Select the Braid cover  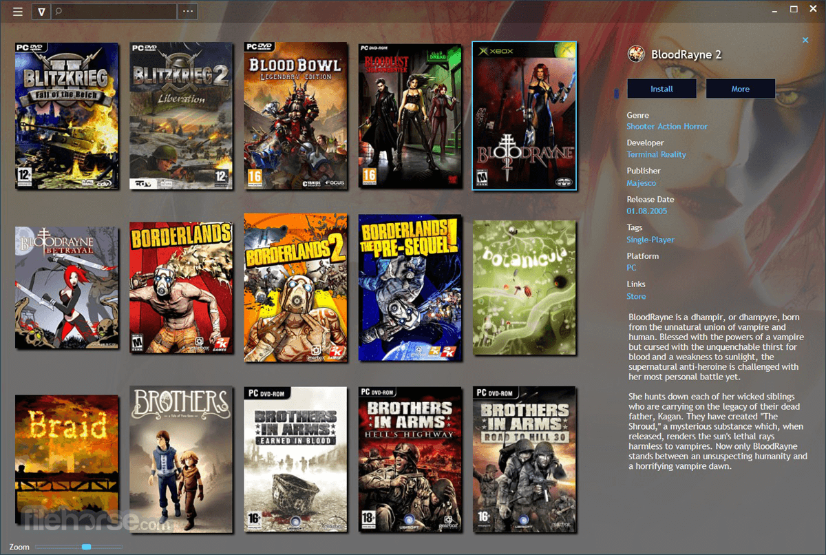click(67, 459)
